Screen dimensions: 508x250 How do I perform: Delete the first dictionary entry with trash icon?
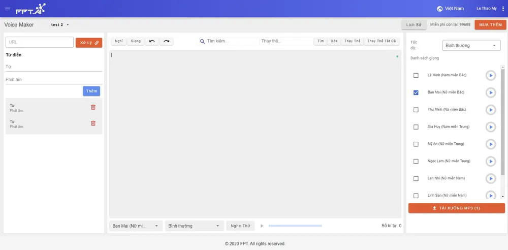tap(93, 107)
